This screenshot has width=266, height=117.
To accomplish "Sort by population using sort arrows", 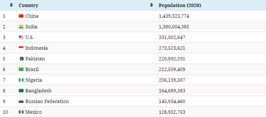I will [x=151, y=5].
